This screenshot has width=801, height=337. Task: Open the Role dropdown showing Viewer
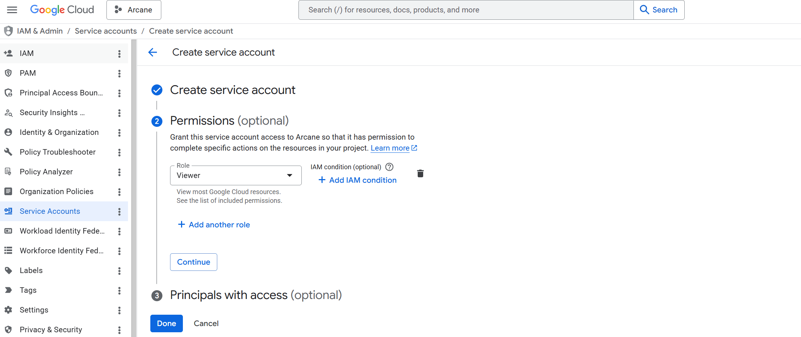click(236, 175)
